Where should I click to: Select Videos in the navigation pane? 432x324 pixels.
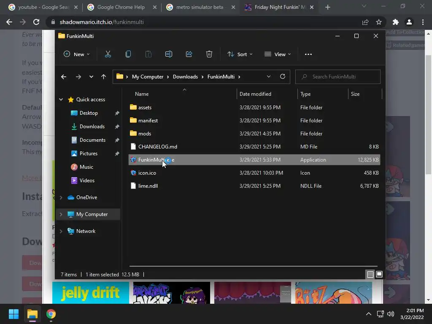(x=87, y=181)
